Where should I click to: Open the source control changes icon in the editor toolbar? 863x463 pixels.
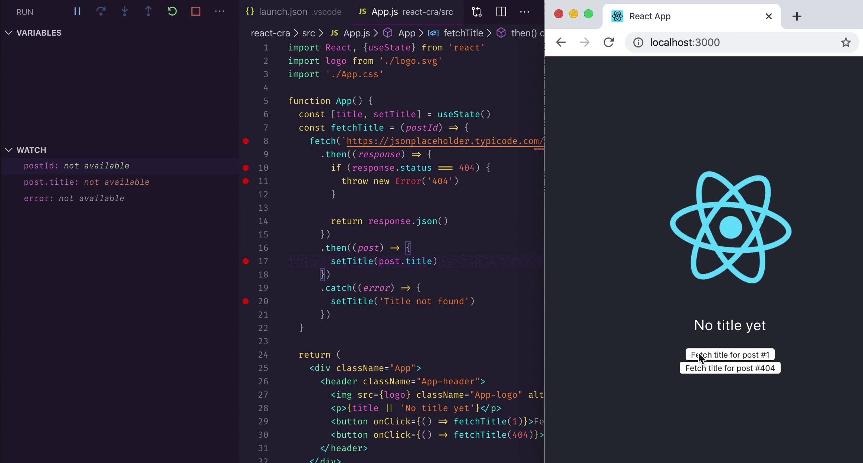pyautogui.click(x=477, y=12)
